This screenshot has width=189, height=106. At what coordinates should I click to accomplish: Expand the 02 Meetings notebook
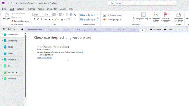pyautogui.click(x=2, y=41)
